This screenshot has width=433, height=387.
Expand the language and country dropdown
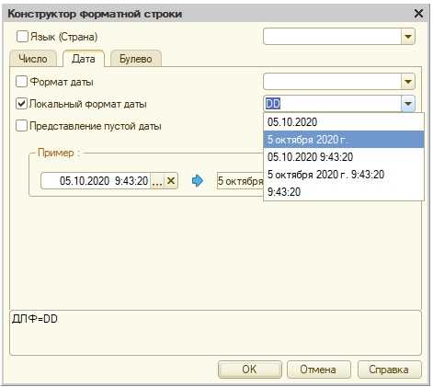[408, 37]
